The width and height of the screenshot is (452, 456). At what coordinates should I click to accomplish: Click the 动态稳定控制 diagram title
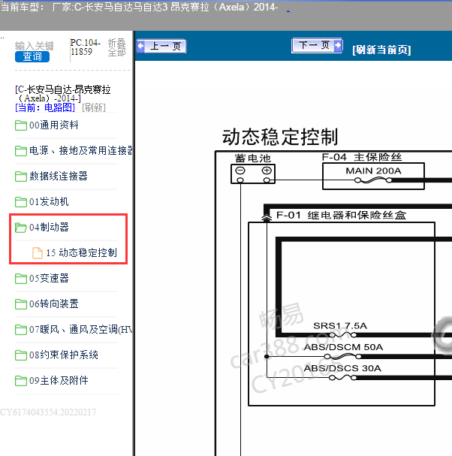(280, 137)
